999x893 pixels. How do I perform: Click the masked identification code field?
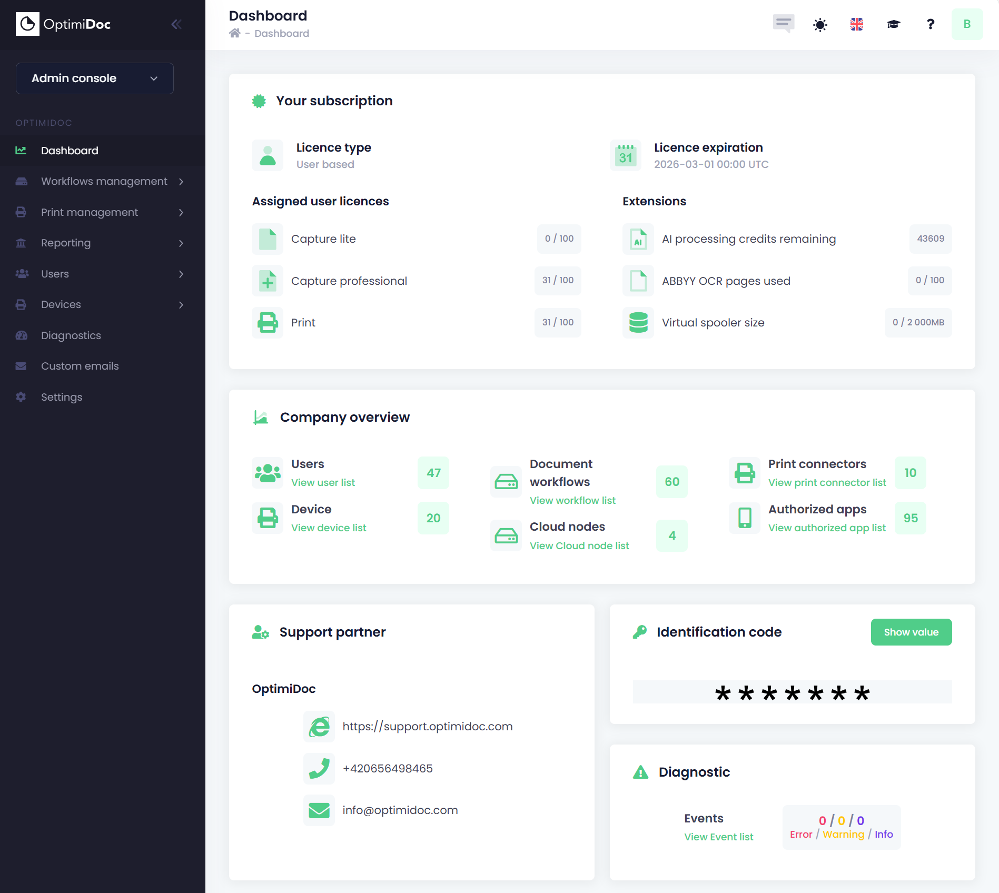pos(792,692)
